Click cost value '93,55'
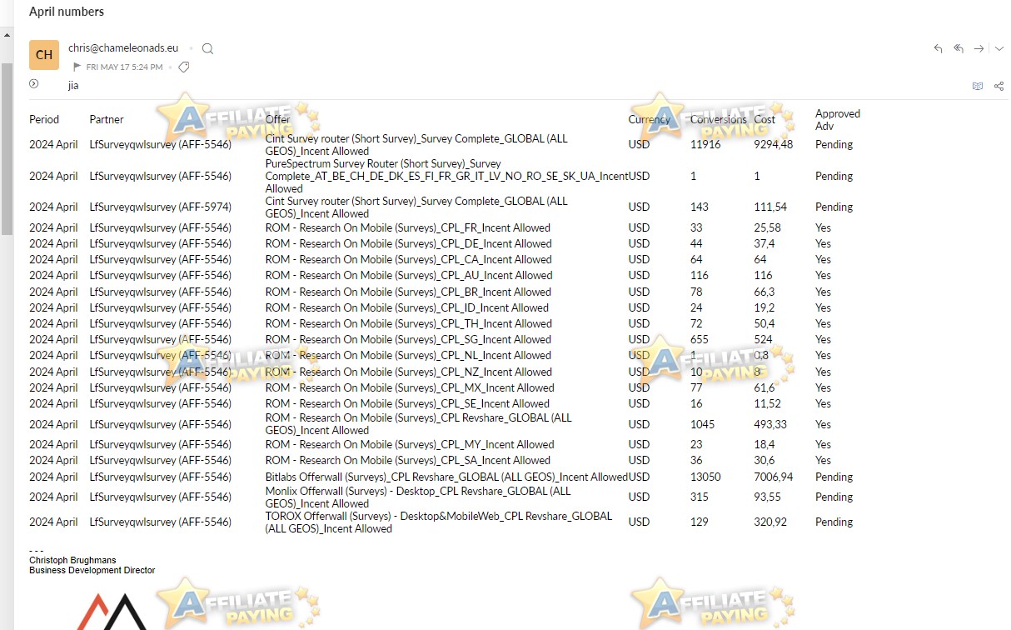Image resolution: width=1011 pixels, height=630 pixels. [767, 497]
